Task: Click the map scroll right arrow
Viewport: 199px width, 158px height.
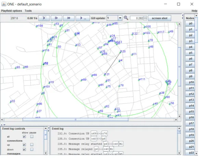Action: pos(176,120)
